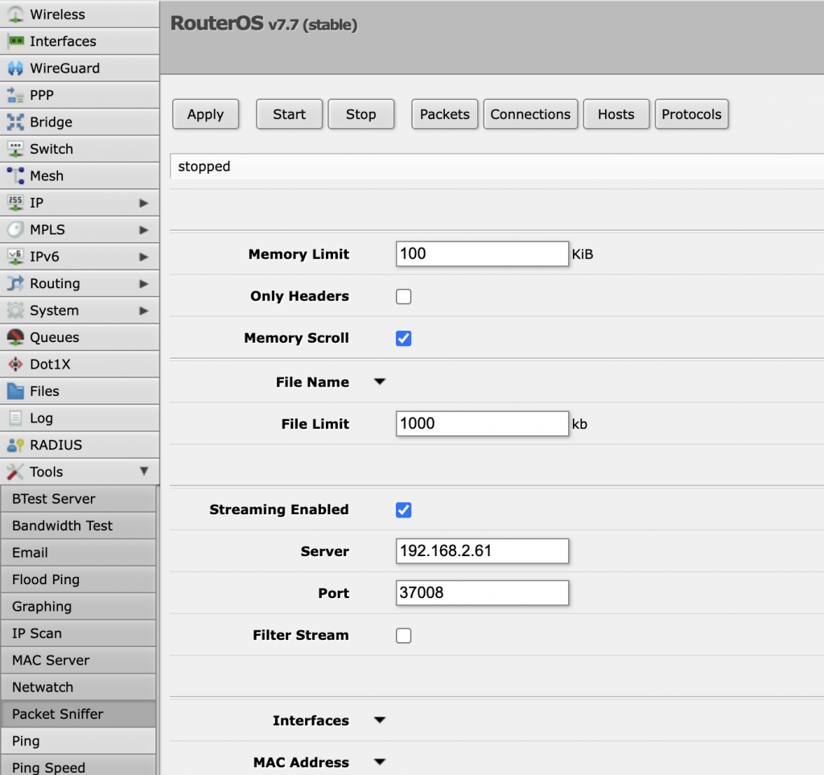Screen dimensions: 824x775
Task: Open BTest Server under Tools
Action: (x=78, y=499)
